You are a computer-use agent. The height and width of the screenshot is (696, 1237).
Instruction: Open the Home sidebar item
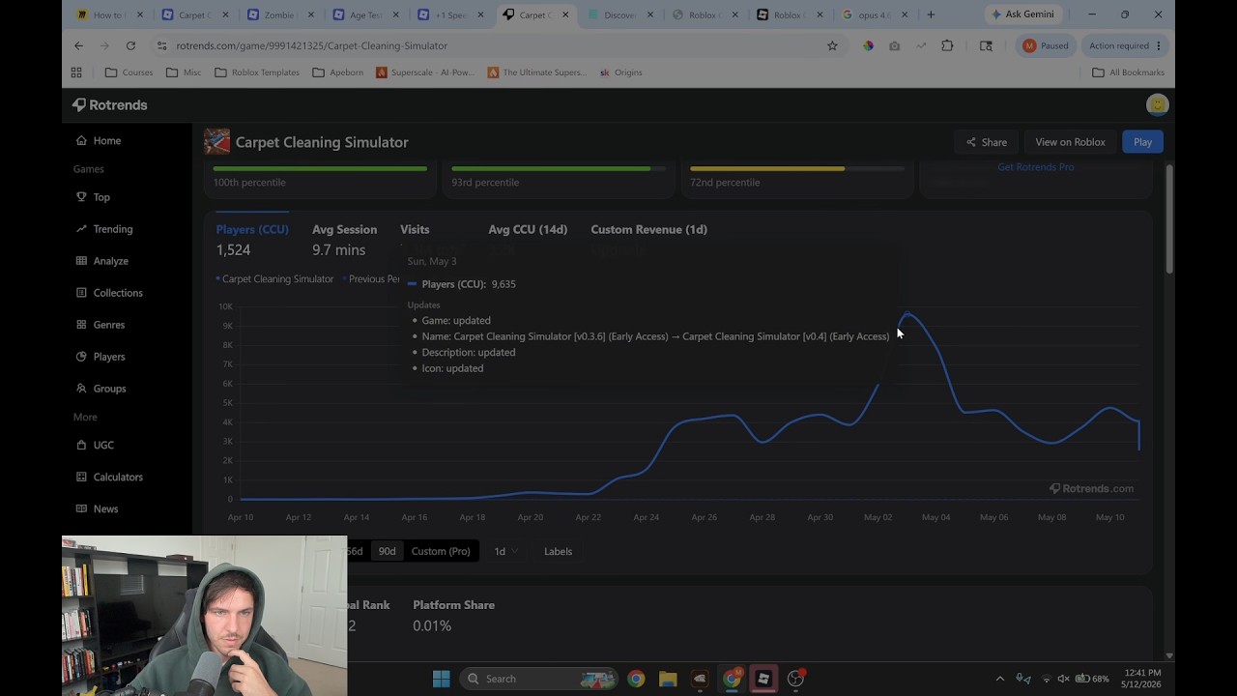pyautogui.click(x=99, y=140)
